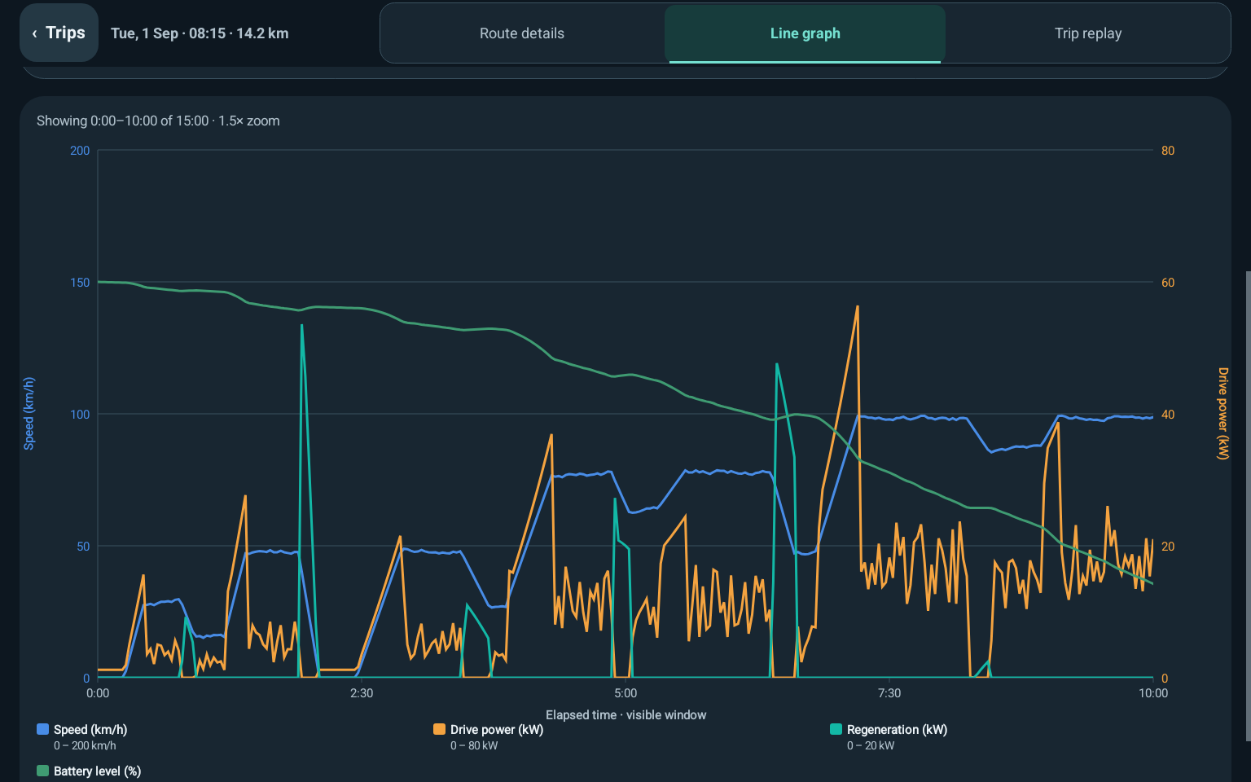1251x782 pixels.
Task: Toggle the Battery level (%) legend series
Action: [90, 771]
